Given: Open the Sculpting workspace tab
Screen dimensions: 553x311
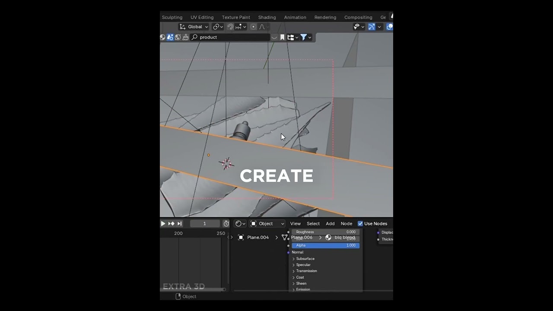Looking at the screenshot, I should [x=172, y=17].
